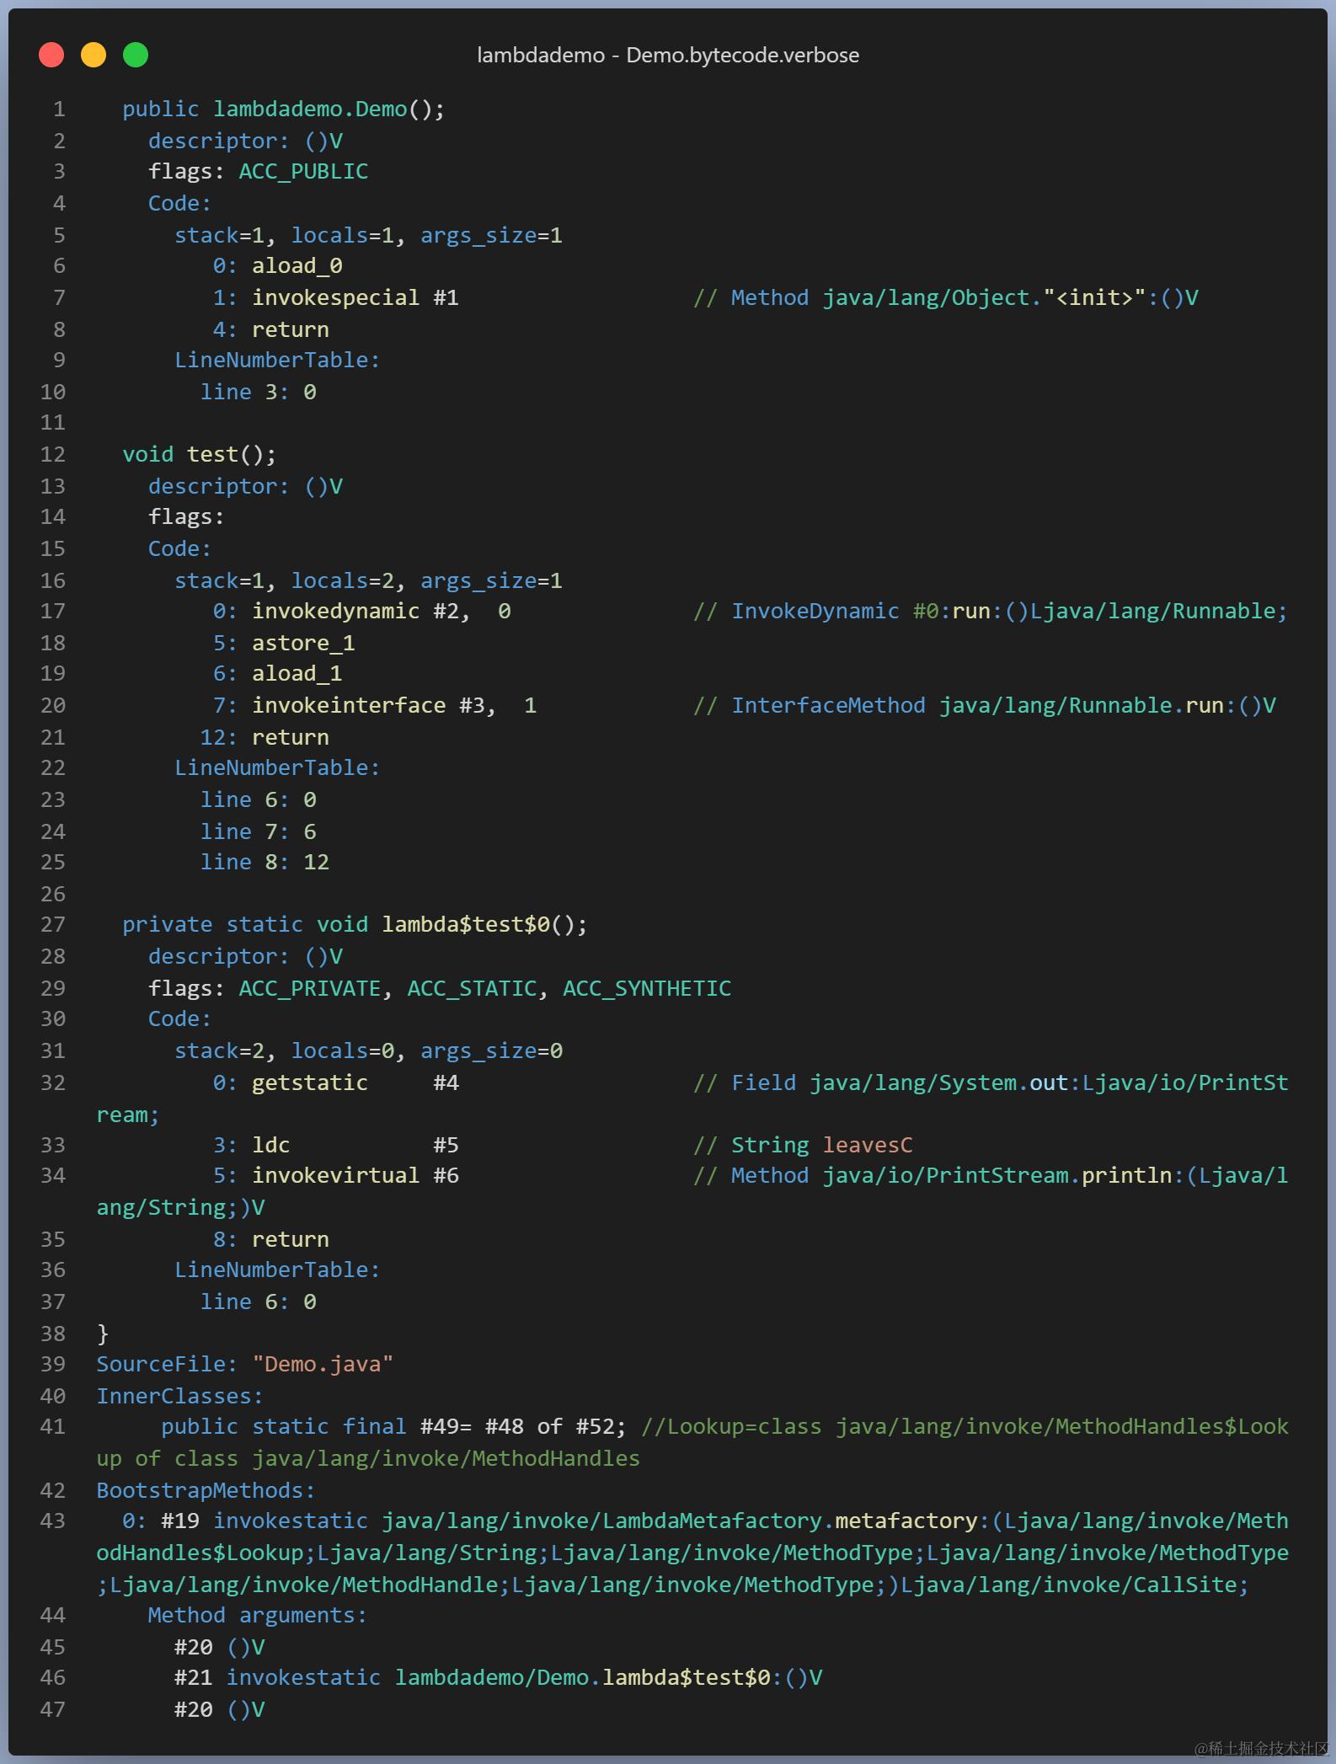Click 'LineNumberTable:' on line 9

point(277,361)
